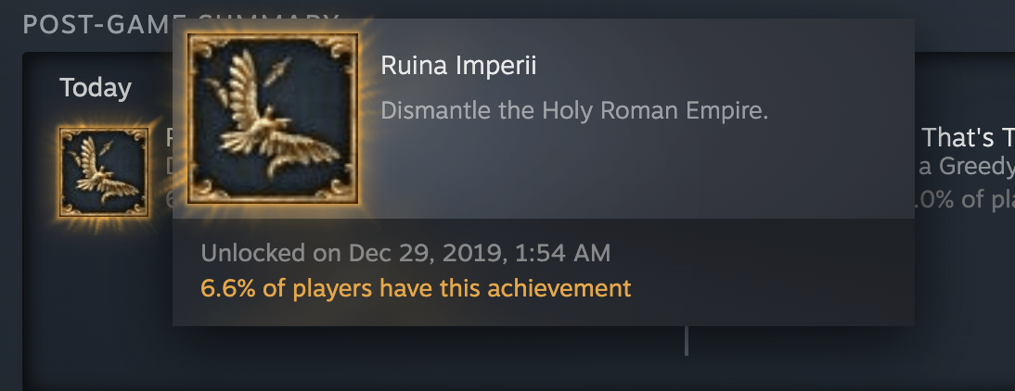Click the header strip right of POST-GAME SUMMARY
This screenshot has height=391, width=1015.
pos(965,26)
